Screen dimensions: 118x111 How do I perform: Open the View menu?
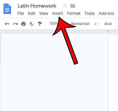[x=44, y=13]
